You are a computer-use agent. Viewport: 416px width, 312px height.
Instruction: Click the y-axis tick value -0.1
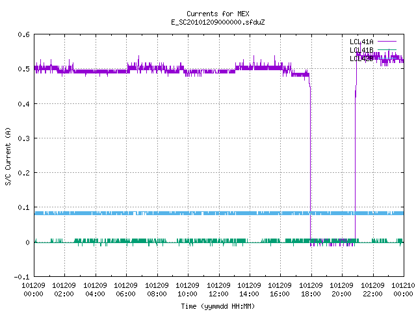coord(22,277)
